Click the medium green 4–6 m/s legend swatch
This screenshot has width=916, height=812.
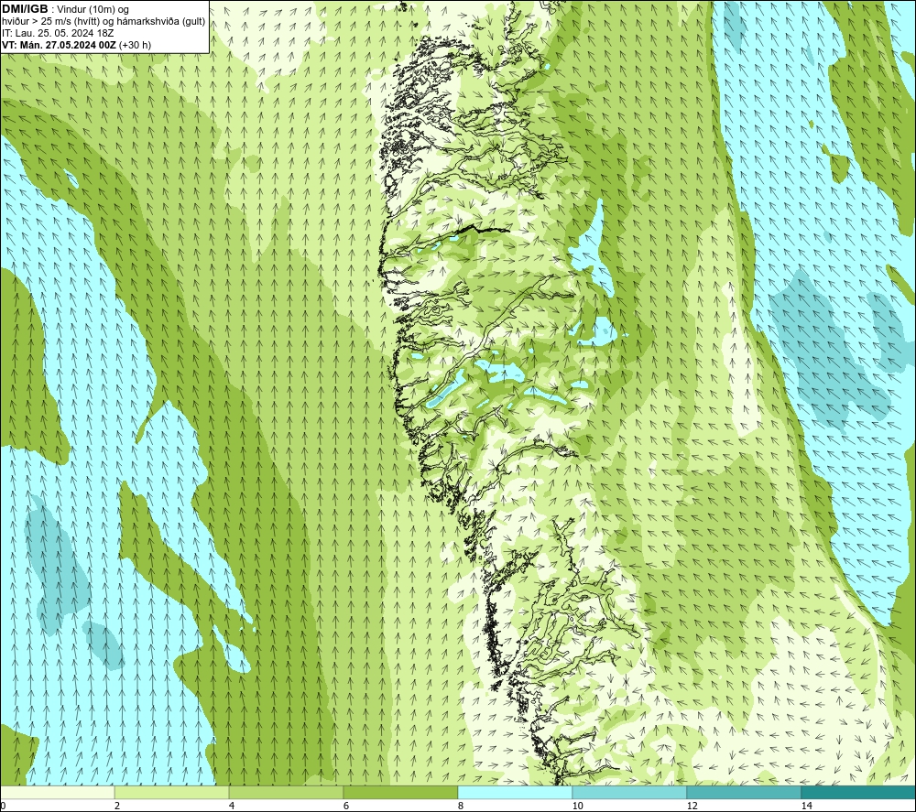point(286,792)
